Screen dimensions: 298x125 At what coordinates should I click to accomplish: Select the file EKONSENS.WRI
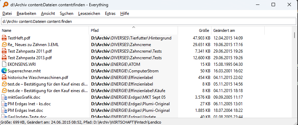coord(21,64)
